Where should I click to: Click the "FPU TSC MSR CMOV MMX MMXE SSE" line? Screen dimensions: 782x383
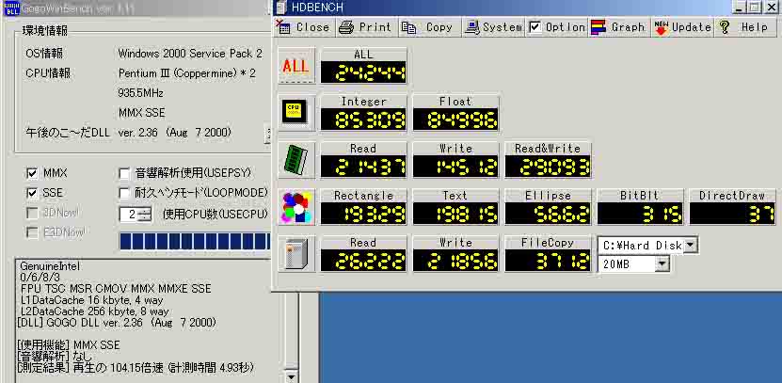tap(116, 289)
